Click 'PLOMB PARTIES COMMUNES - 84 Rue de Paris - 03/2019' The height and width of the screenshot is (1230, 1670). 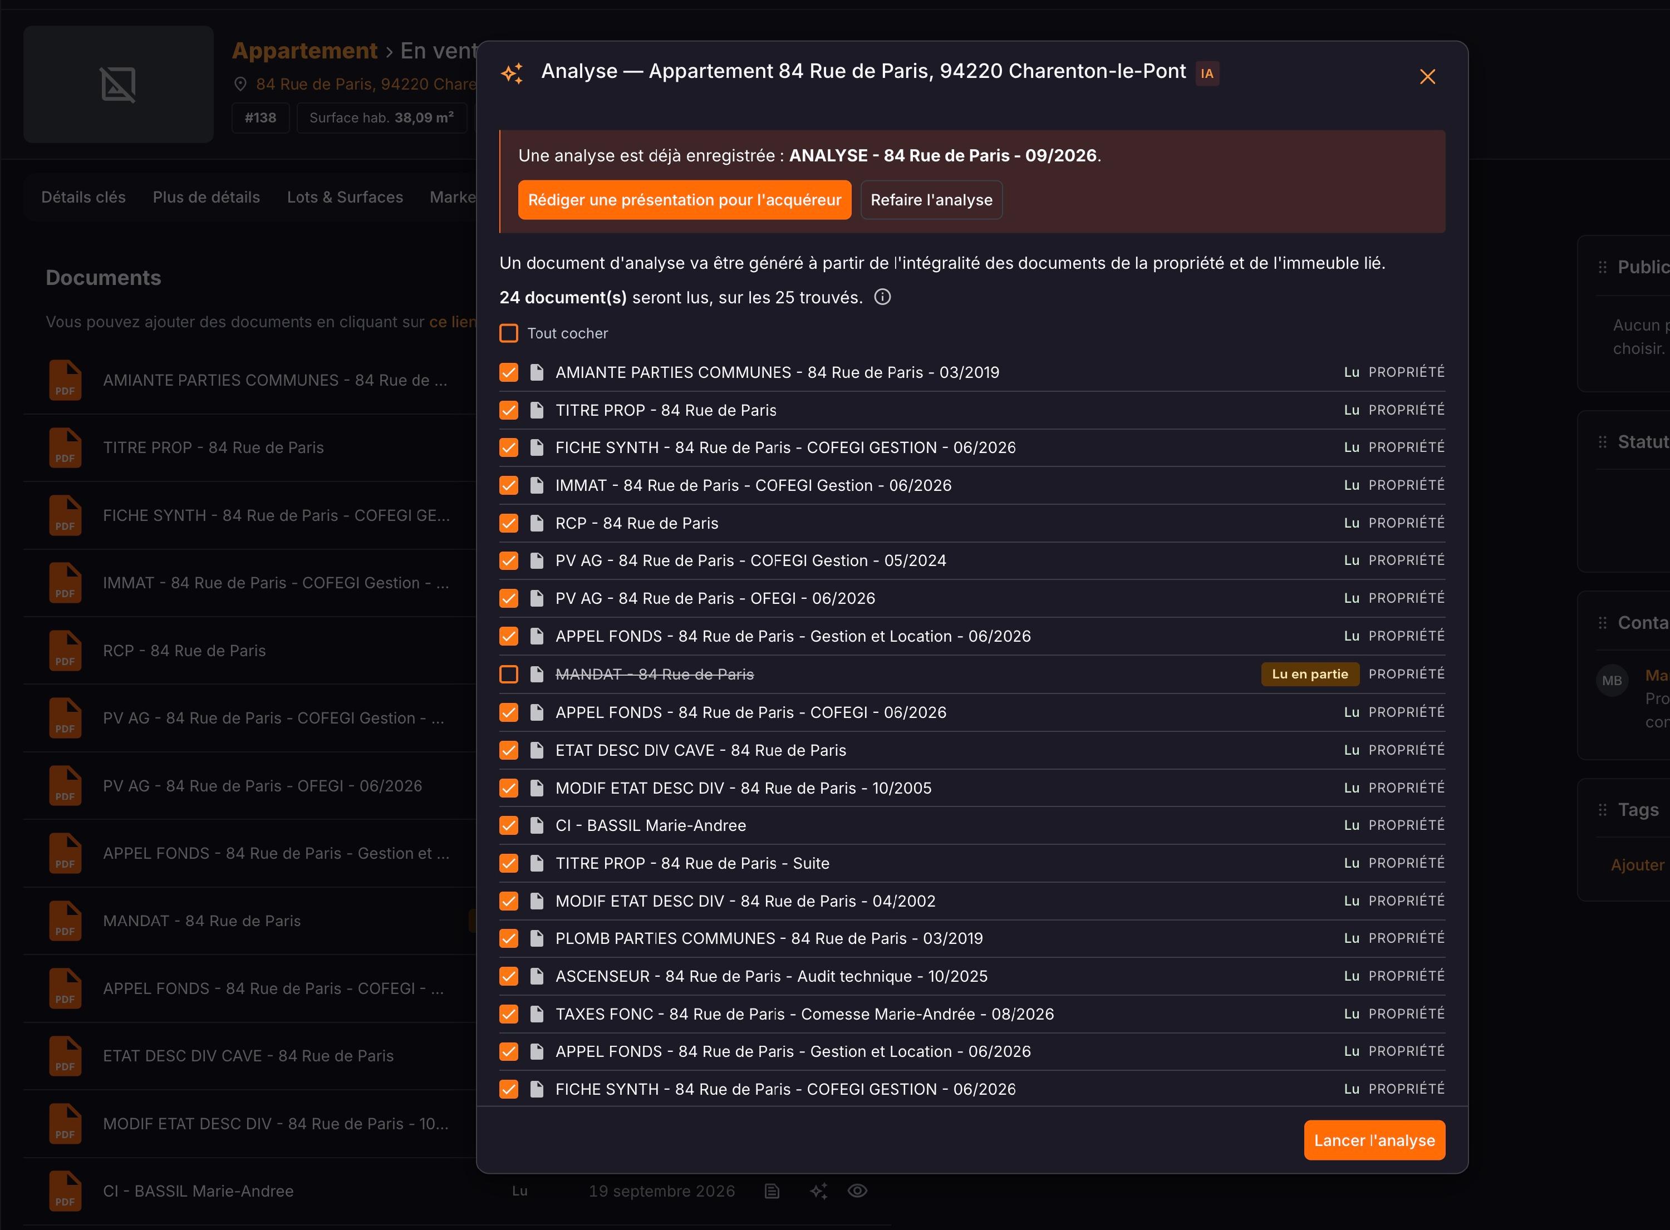tap(769, 938)
